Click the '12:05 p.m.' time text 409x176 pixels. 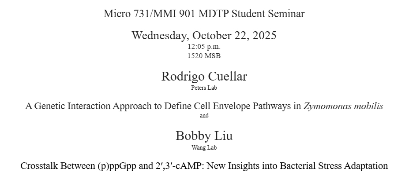204,46
